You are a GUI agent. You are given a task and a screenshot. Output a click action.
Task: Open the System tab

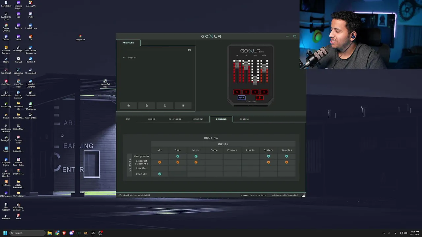[x=244, y=119]
